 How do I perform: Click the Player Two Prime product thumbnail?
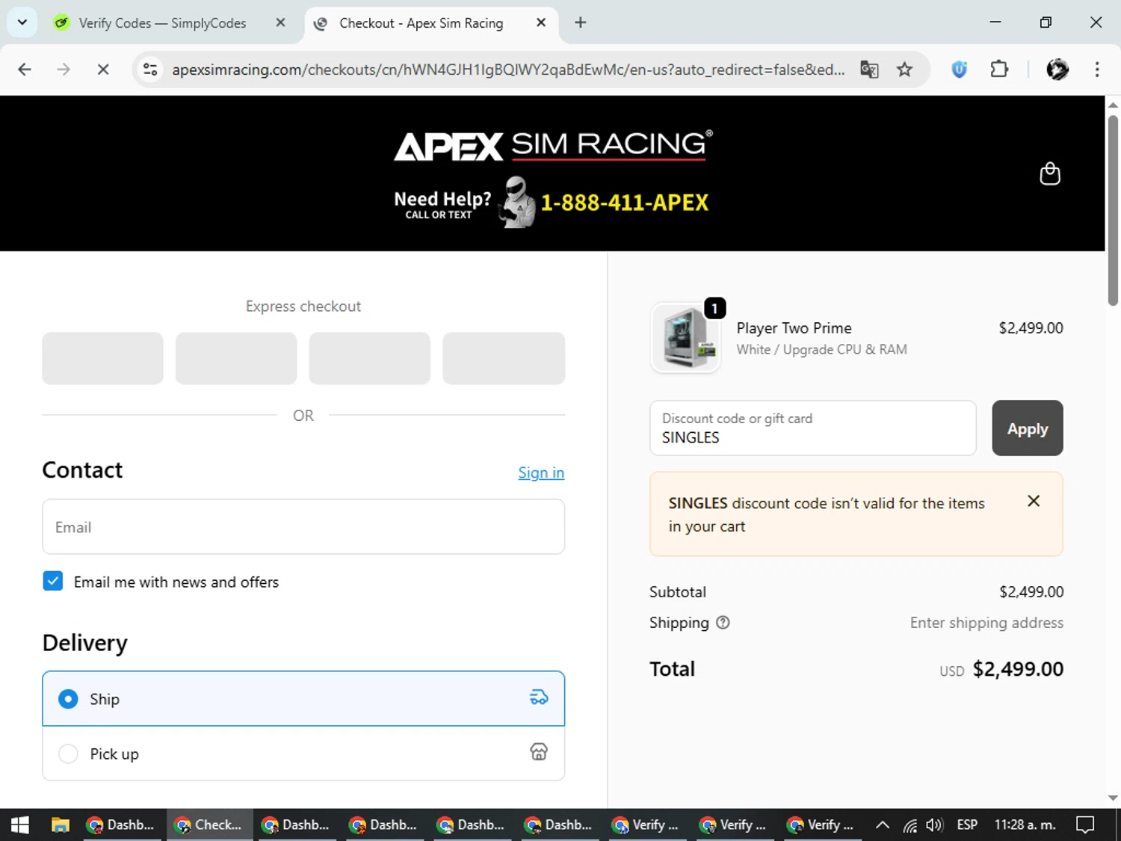685,337
